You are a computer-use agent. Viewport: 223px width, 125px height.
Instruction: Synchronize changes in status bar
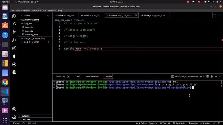pos(24,123)
